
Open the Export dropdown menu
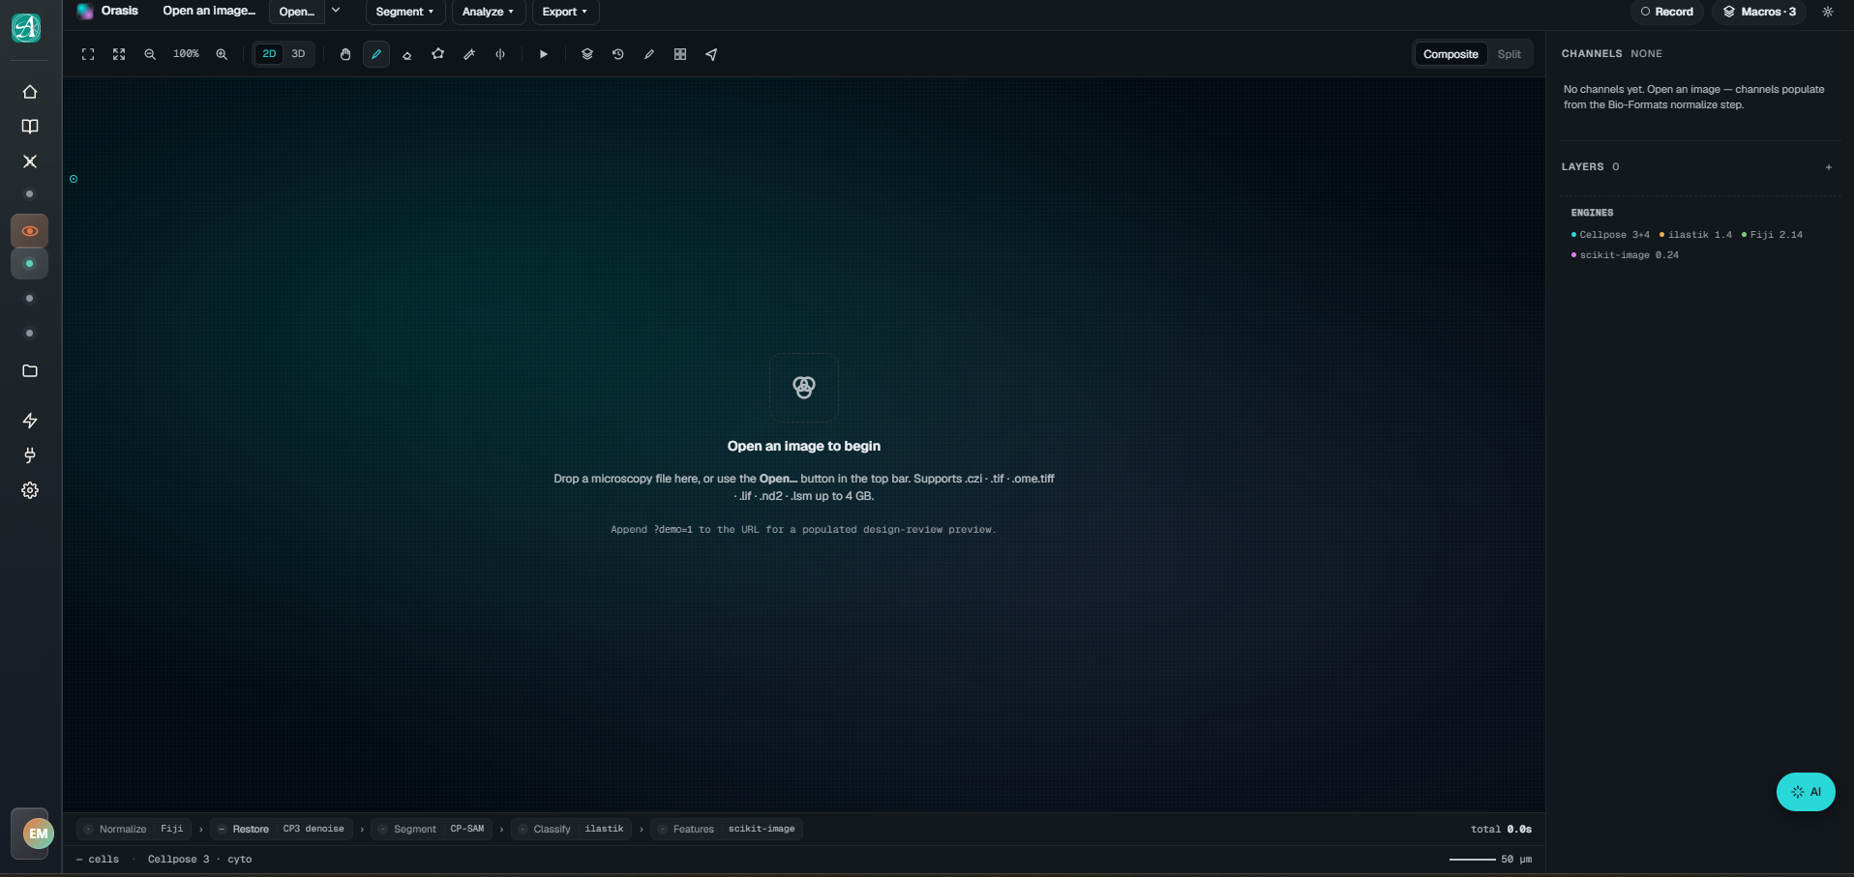point(565,12)
